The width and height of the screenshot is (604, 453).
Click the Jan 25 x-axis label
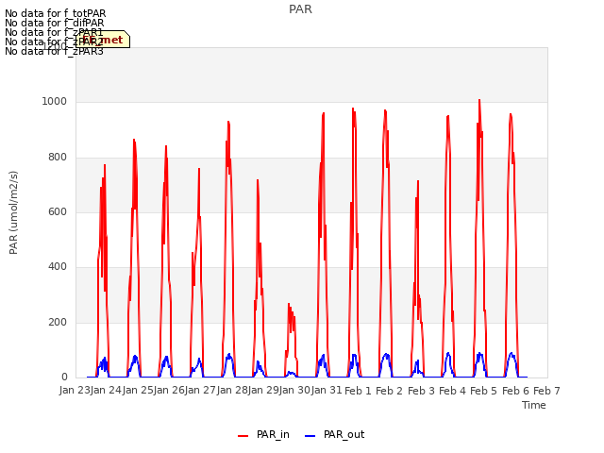point(138,390)
